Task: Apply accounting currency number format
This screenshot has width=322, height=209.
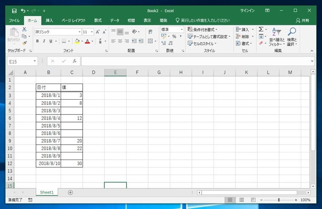Action: click(x=164, y=36)
